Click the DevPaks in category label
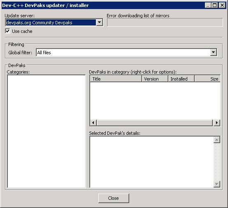The width and height of the screenshot is (228, 208). point(133,72)
